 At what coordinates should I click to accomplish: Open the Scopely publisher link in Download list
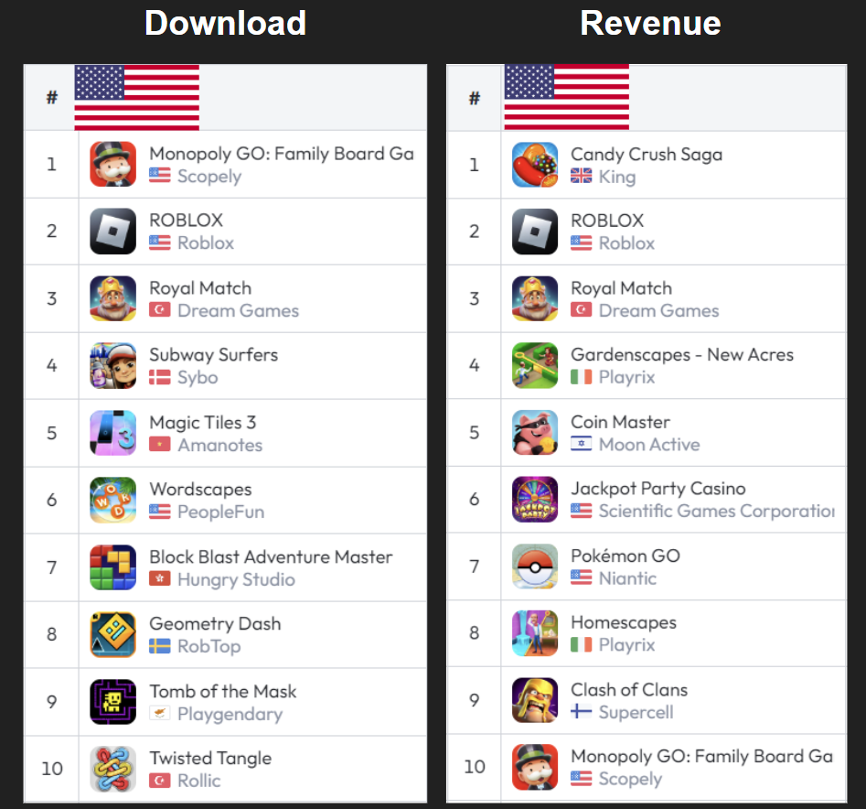click(x=209, y=177)
